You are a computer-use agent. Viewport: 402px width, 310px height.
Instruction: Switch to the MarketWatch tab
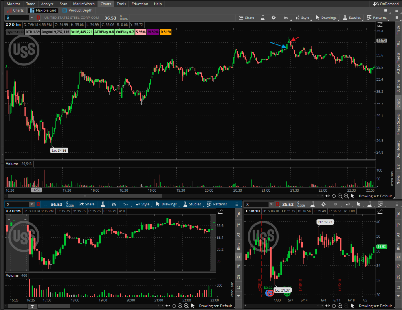(84, 4)
